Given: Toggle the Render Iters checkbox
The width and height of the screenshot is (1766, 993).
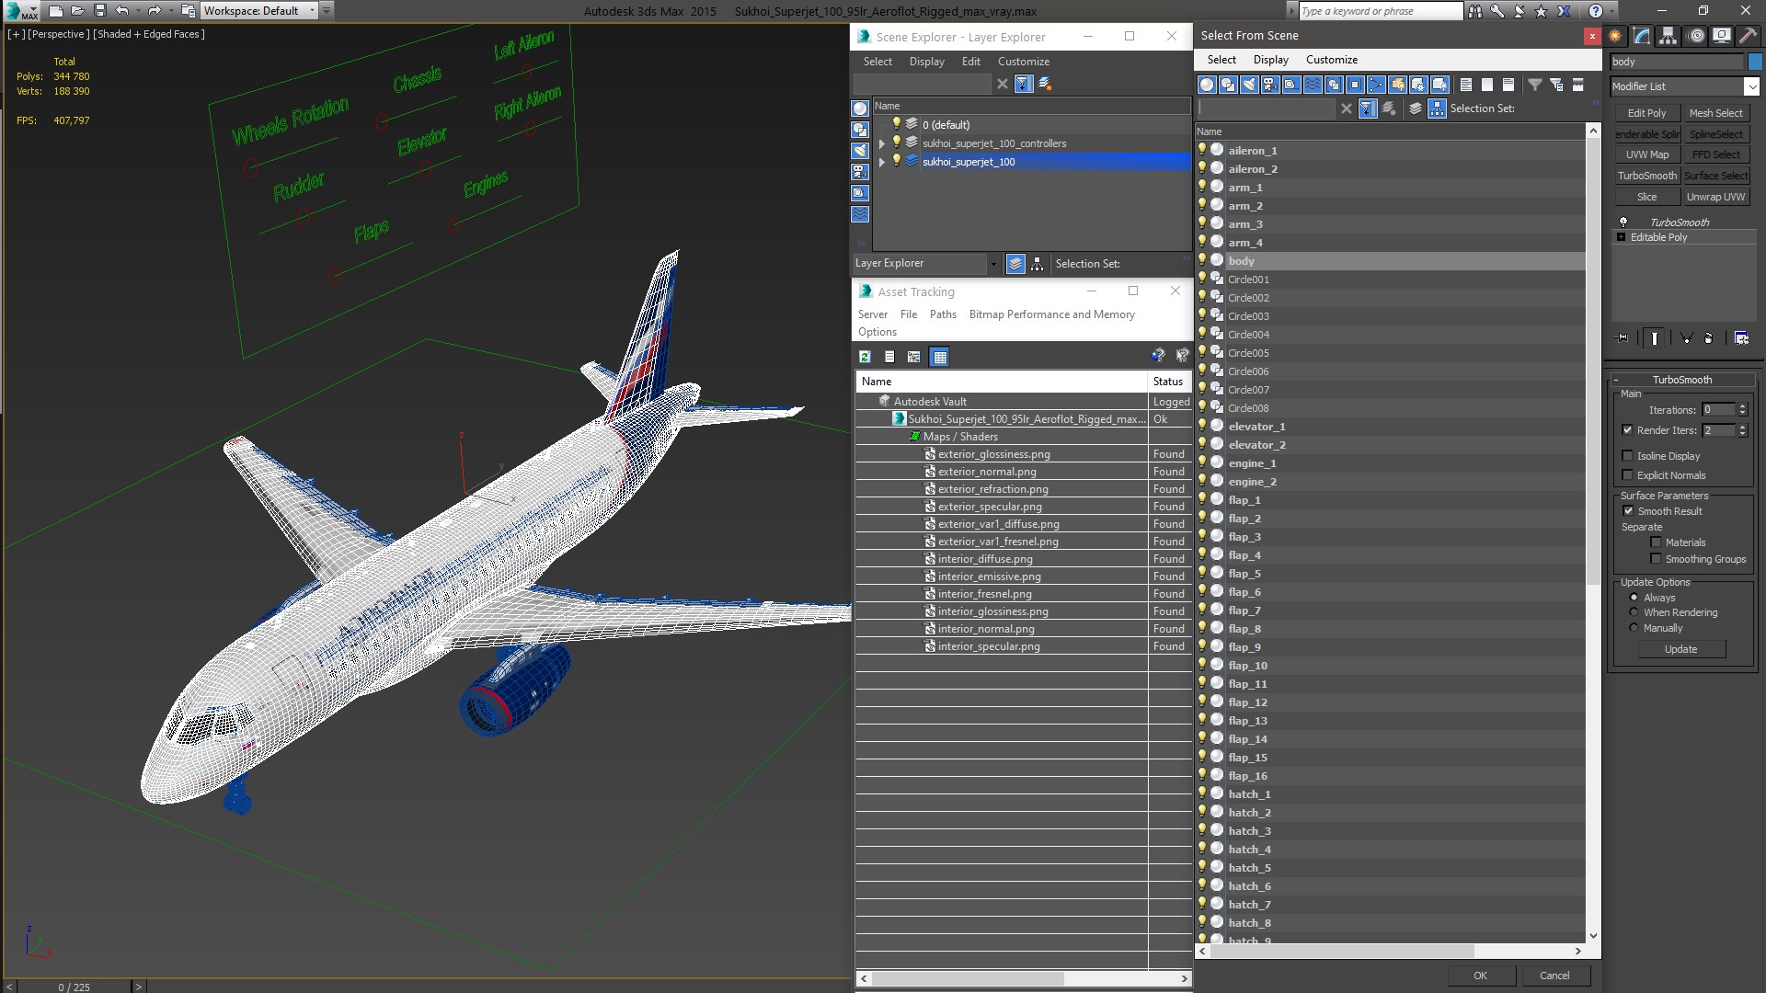Looking at the screenshot, I should 1627,430.
